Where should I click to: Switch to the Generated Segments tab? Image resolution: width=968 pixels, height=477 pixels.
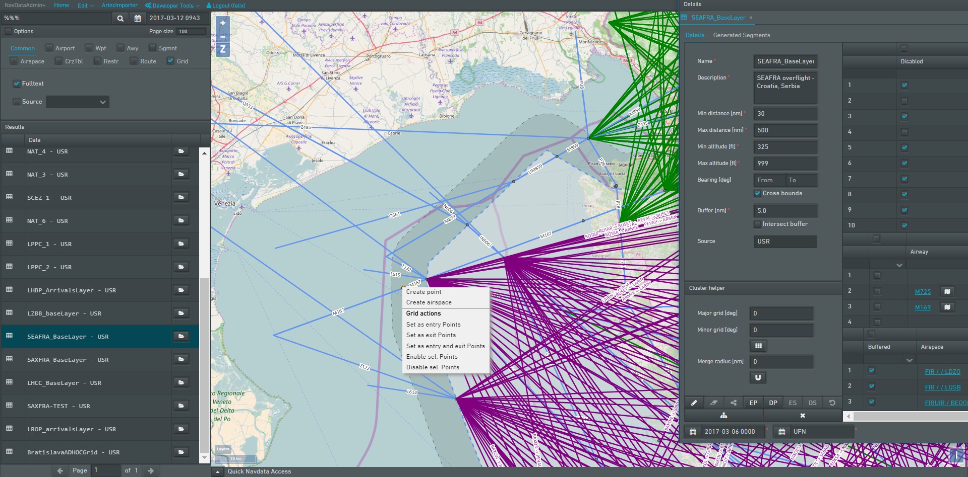(x=741, y=35)
